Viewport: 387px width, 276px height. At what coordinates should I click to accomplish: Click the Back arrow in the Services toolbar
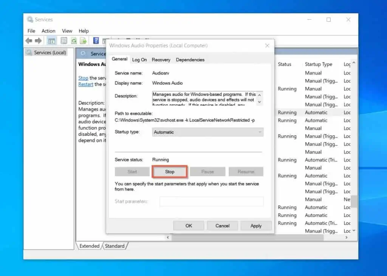pos(29,41)
